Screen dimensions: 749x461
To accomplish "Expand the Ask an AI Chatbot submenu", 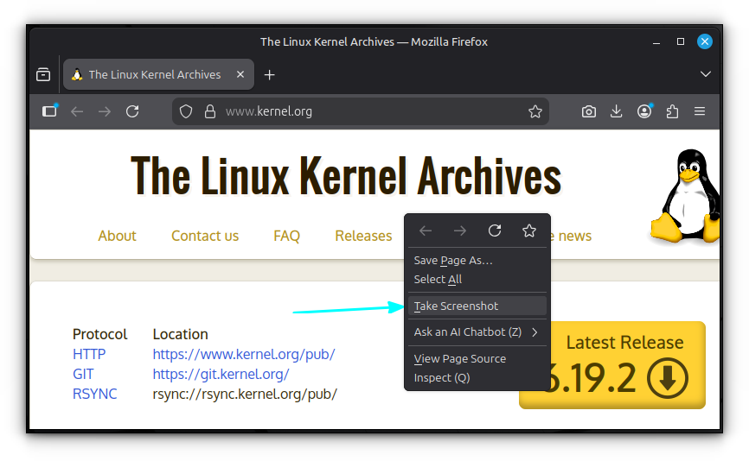I will point(477,332).
